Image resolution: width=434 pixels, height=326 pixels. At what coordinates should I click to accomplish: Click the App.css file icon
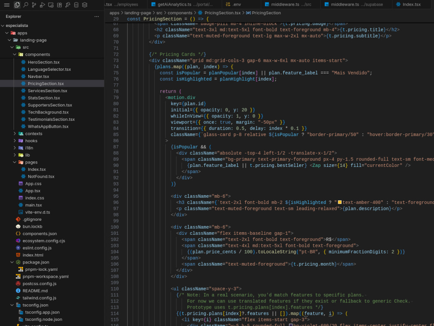(21, 183)
